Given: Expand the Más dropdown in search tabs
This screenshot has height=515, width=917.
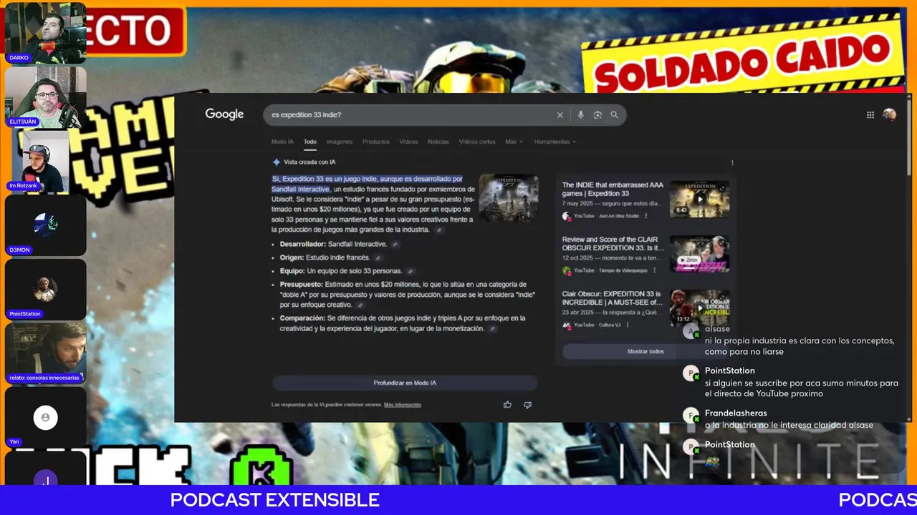Looking at the screenshot, I should [514, 142].
